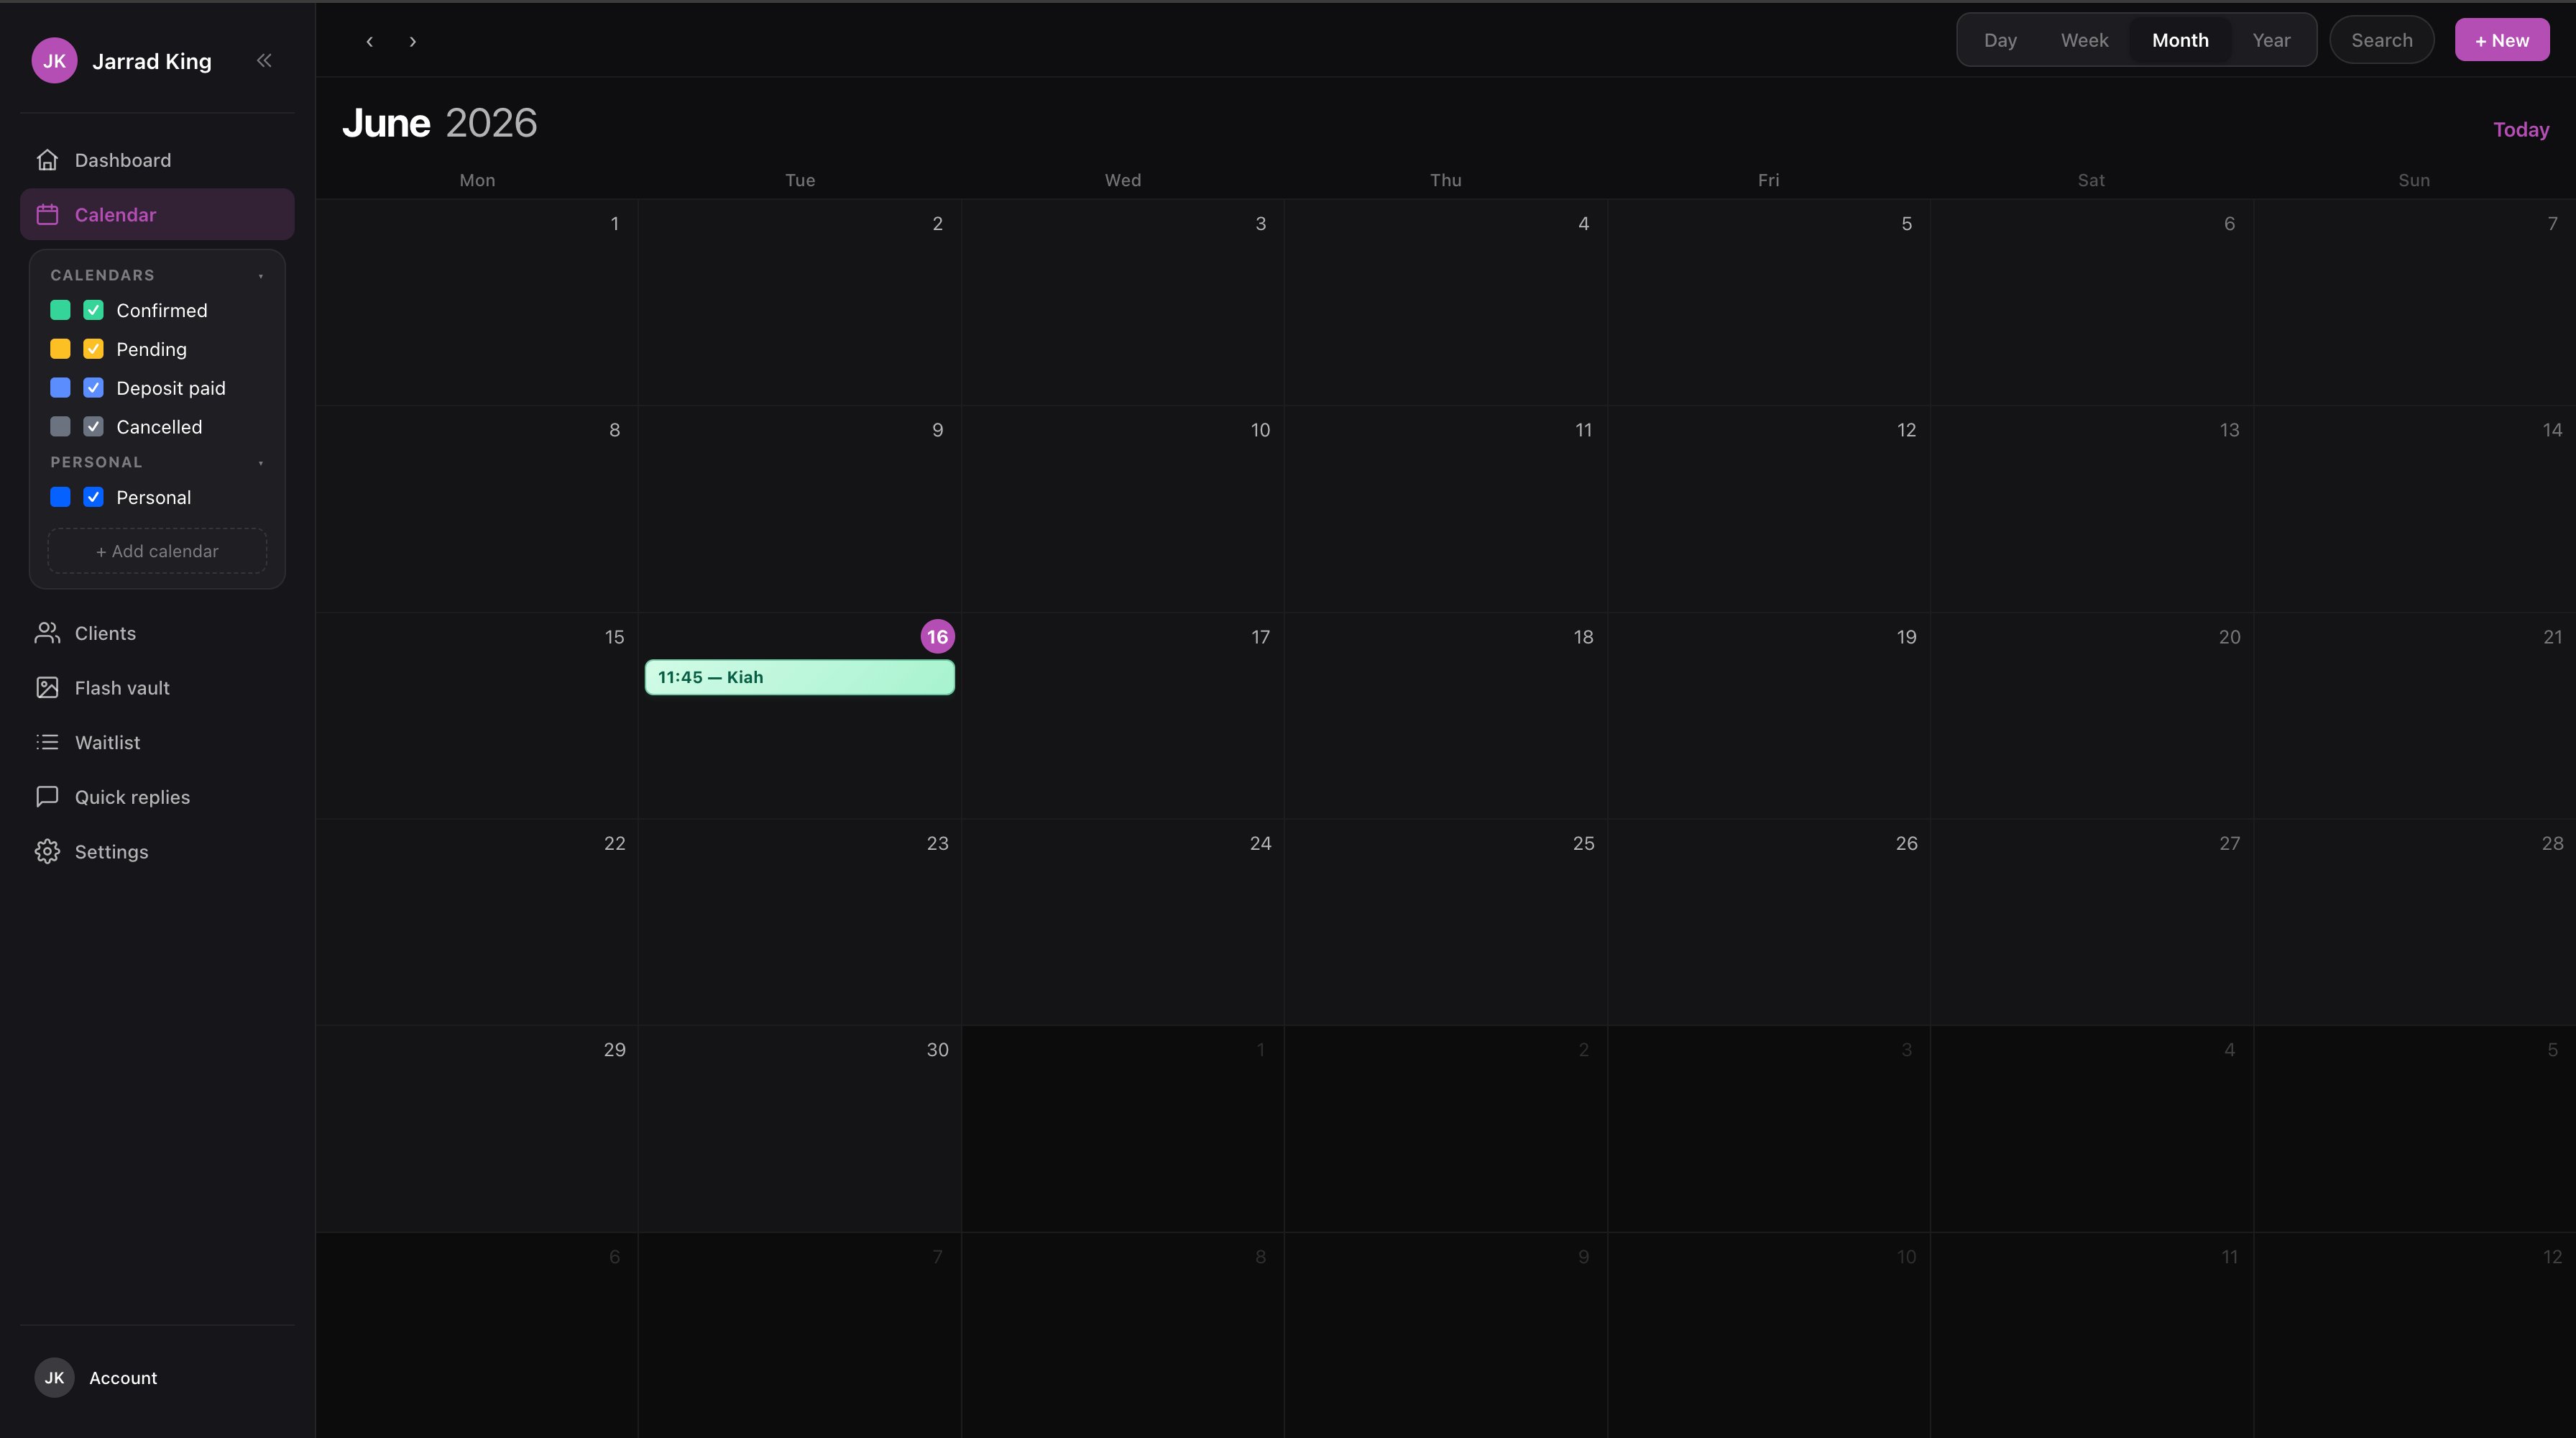Select date 20 in the calendar
The height and width of the screenshot is (1438, 2576).
tap(2091, 716)
